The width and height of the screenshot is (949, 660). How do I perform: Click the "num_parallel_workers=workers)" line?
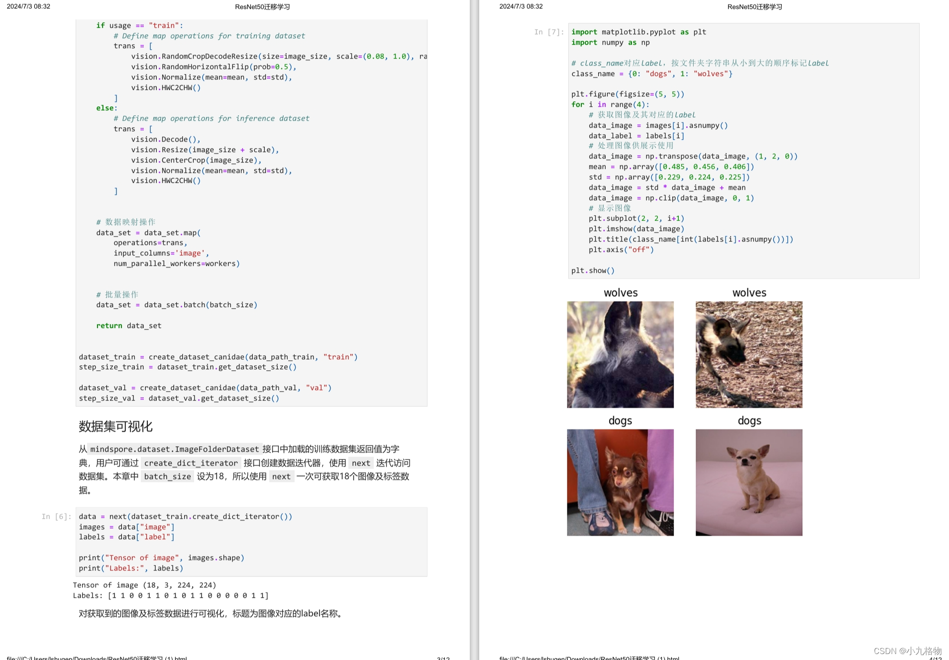click(x=177, y=263)
